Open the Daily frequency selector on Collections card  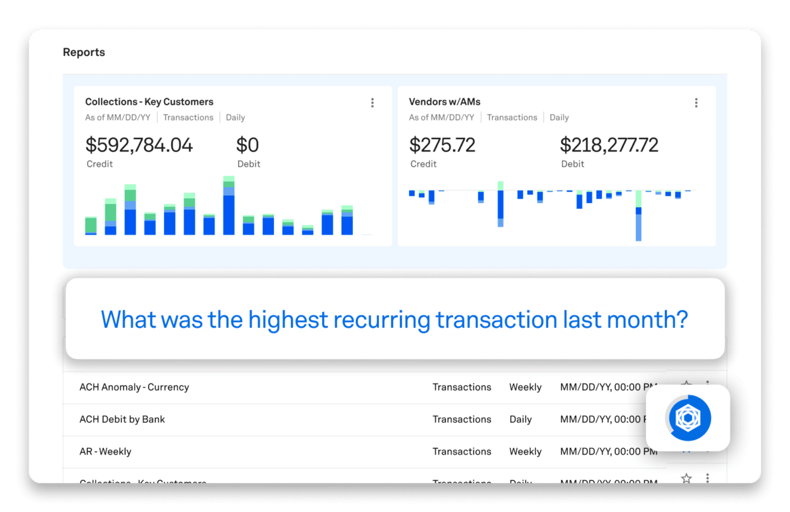click(x=235, y=117)
